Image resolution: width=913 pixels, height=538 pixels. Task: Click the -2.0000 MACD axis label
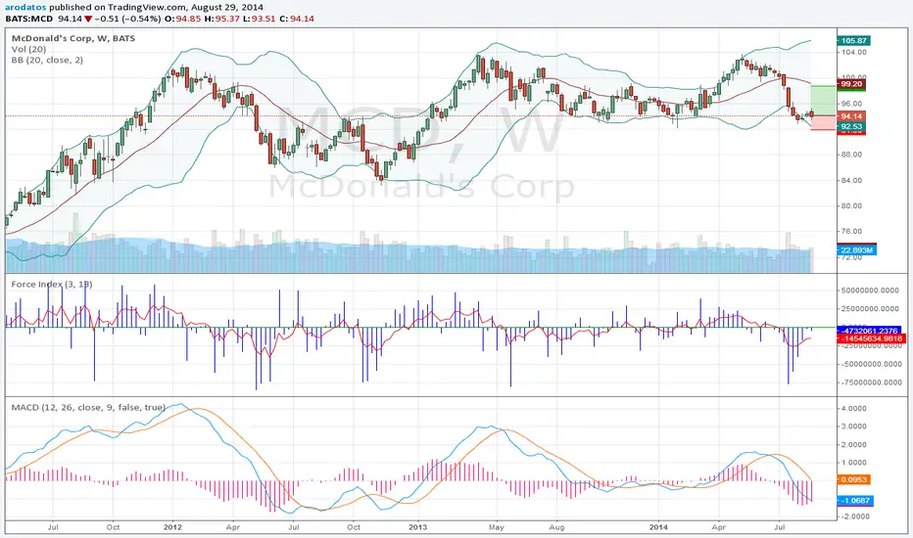click(853, 516)
